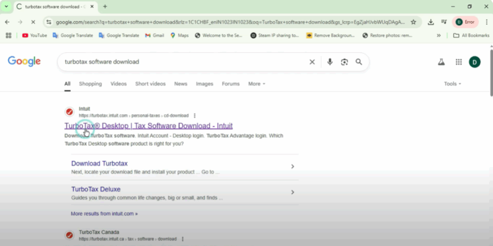Open the Chrome three-dot menu
This screenshot has height=246, width=493.
tap(486, 22)
